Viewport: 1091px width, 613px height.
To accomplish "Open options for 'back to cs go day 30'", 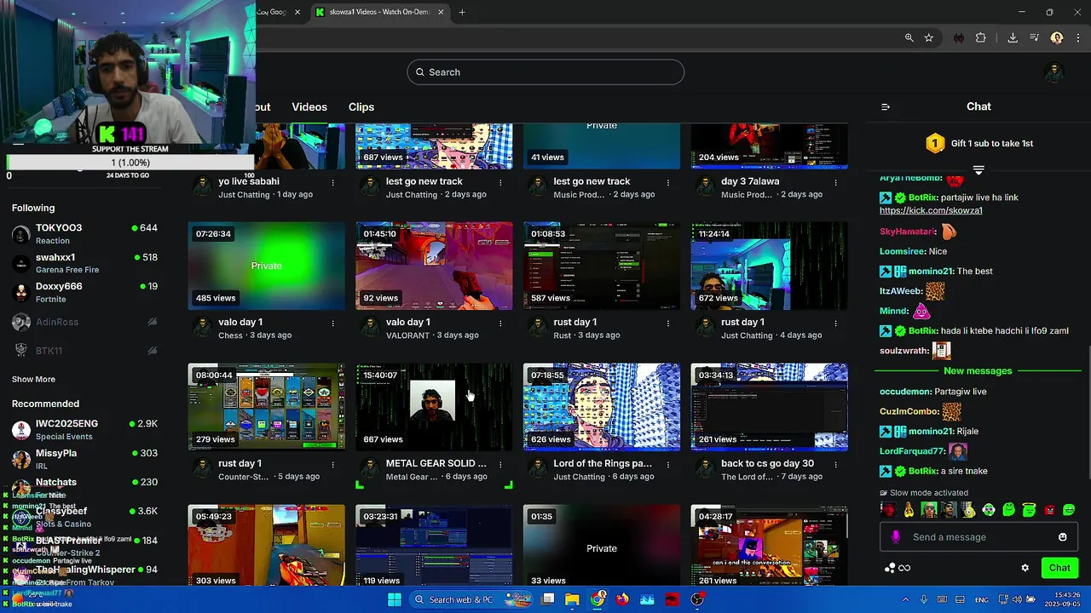I will (x=835, y=465).
